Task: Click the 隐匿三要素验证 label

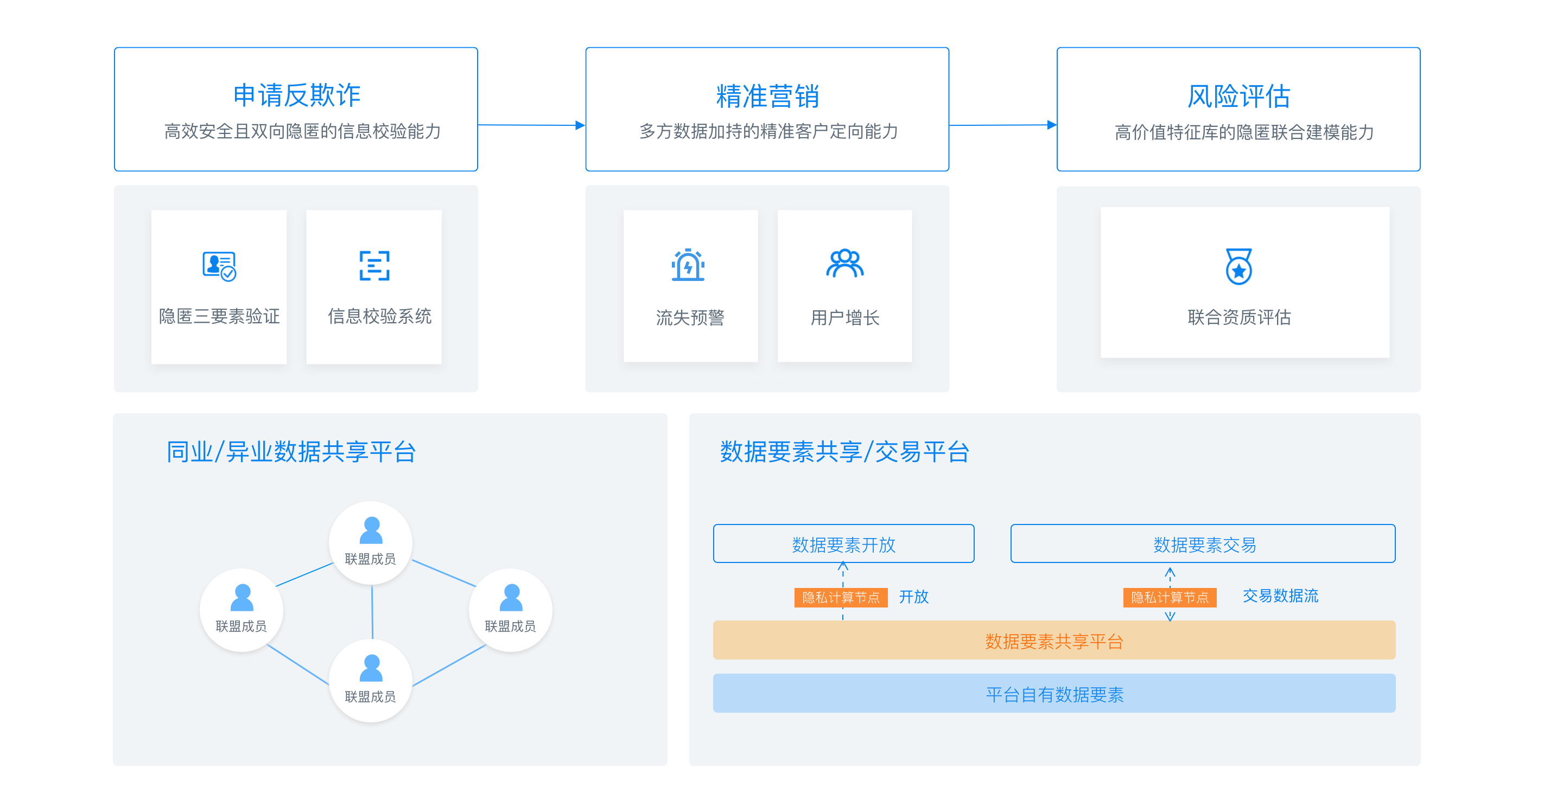Action: coord(219,316)
